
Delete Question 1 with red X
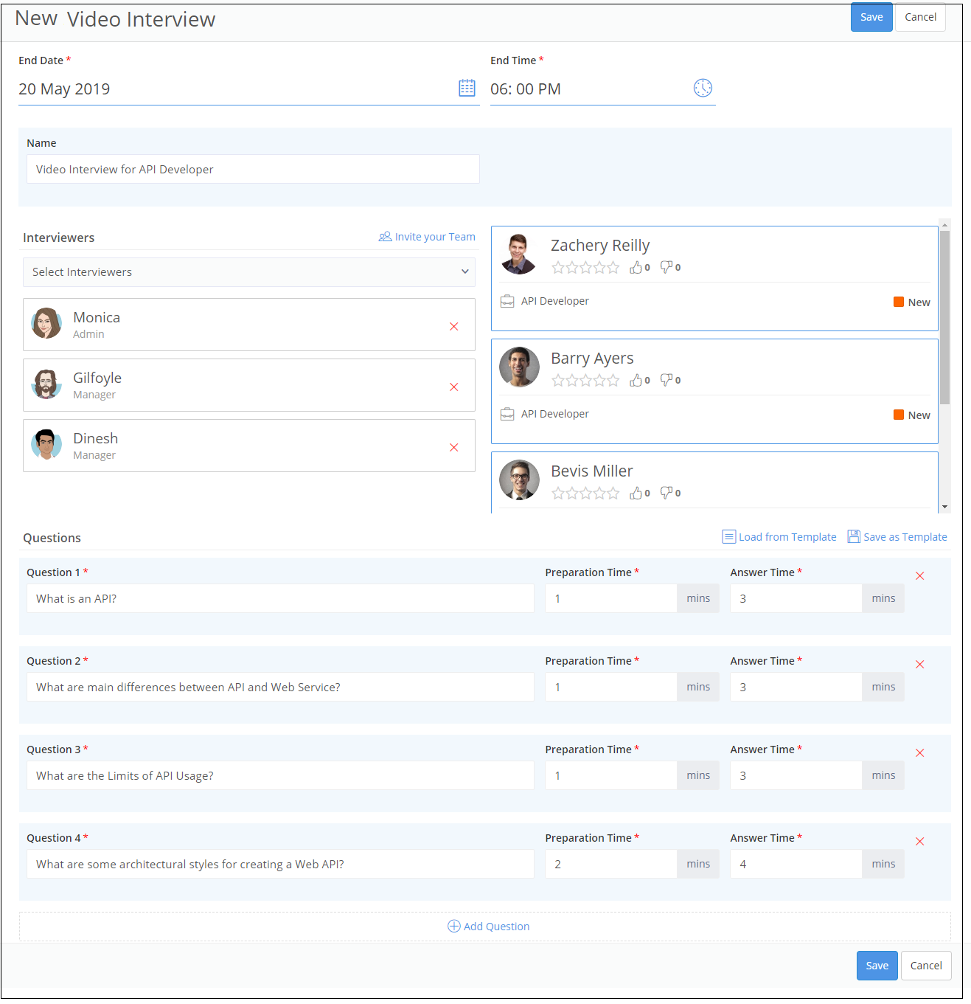pyautogui.click(x=919, y=575)
